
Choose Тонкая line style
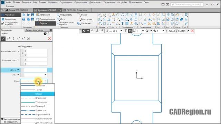pos(38,90)
